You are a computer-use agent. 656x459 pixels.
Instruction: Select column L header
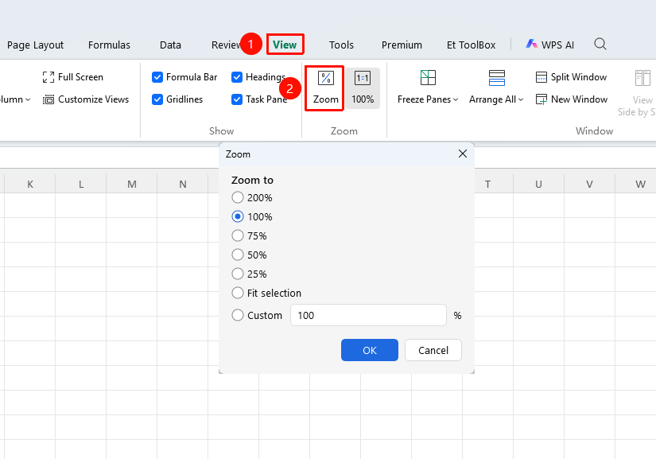(x=81, y=184)
